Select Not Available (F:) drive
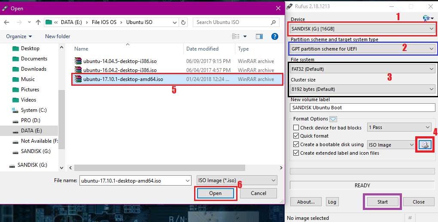This screenshot has width=438, height=222. click(x=36, y=141)
